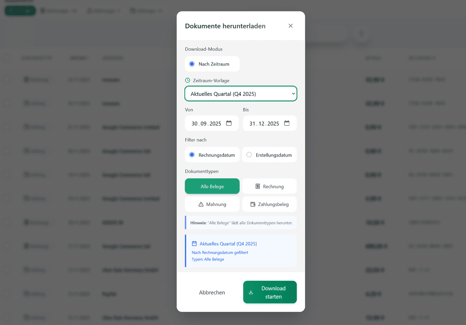466x325 pixels.
Task: Click the Zahlungsbeleg wallet icon
Action: pyautogui.click(x=253, y=204)
